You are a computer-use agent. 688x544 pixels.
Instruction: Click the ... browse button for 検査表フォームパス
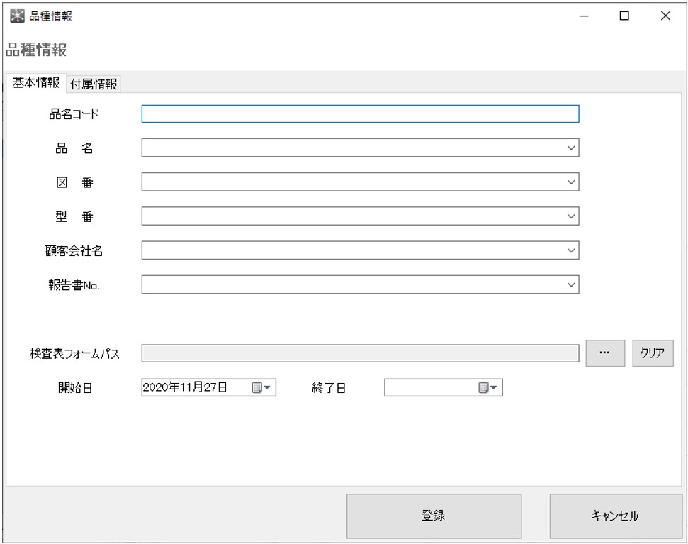click(x=606, y=353)
